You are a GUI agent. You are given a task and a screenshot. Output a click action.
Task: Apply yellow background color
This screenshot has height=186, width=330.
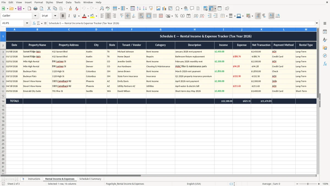click(x=92, y=16)
